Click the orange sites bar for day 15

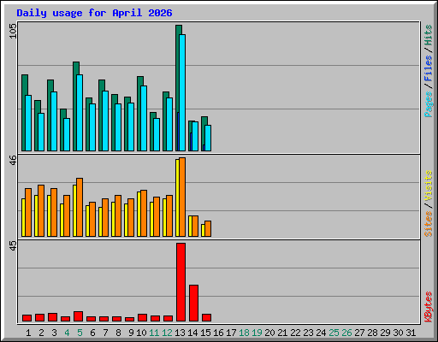(208, 228)
